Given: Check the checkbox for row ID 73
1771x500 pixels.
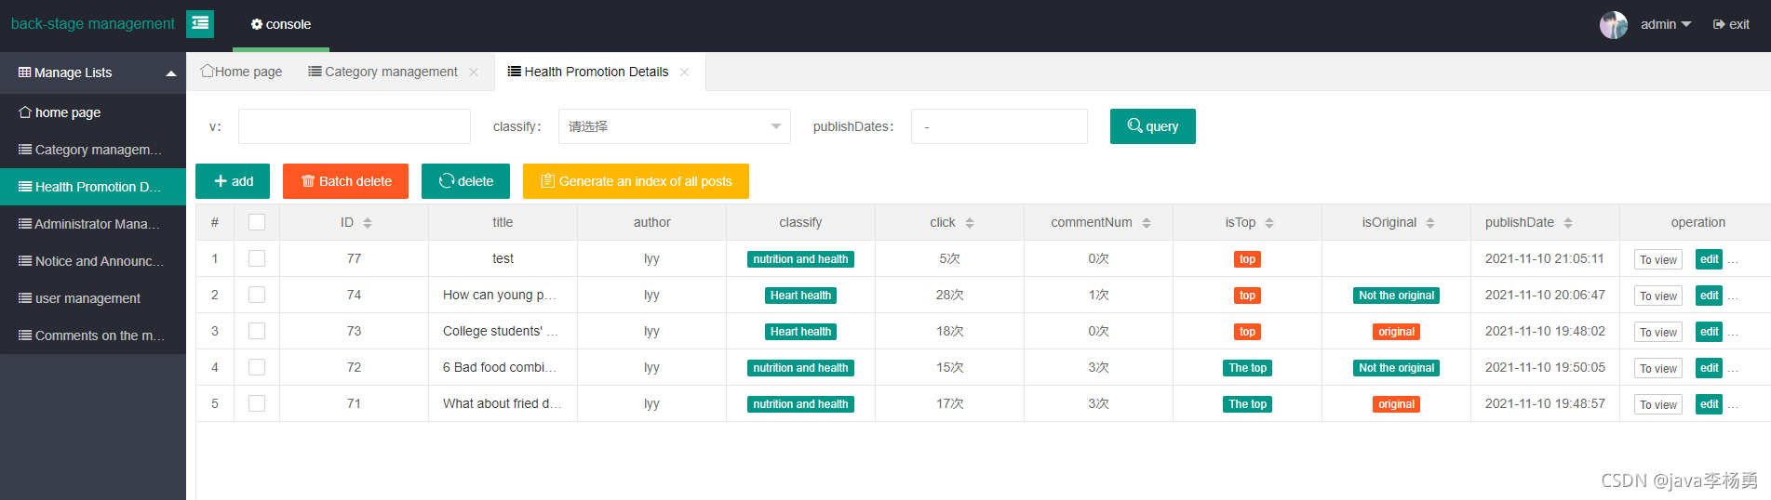Looking at the screenshot, I should (x=257, y=331).
